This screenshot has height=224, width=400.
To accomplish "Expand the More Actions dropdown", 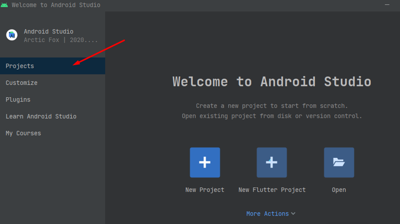I will click(271, 214).
